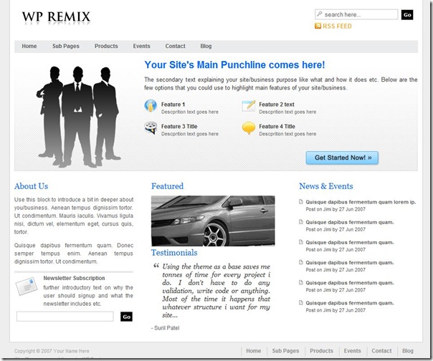Open Blog link in the footer
This screenshot has width=433, height=361.
[x=408, y=351]
